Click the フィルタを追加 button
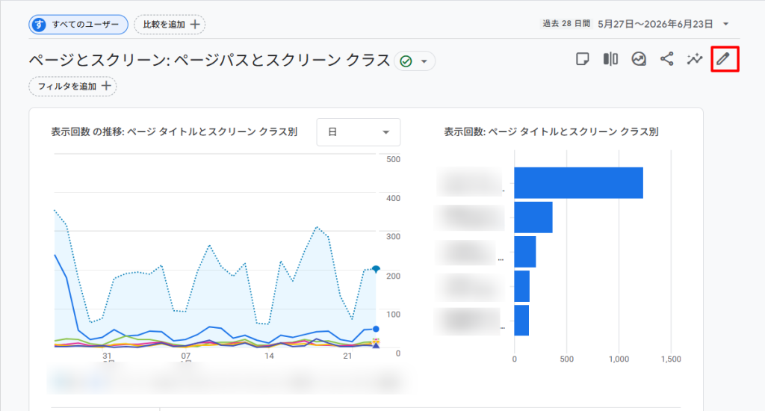The width and height of the screenshot is (765, 411). (72, 87)
